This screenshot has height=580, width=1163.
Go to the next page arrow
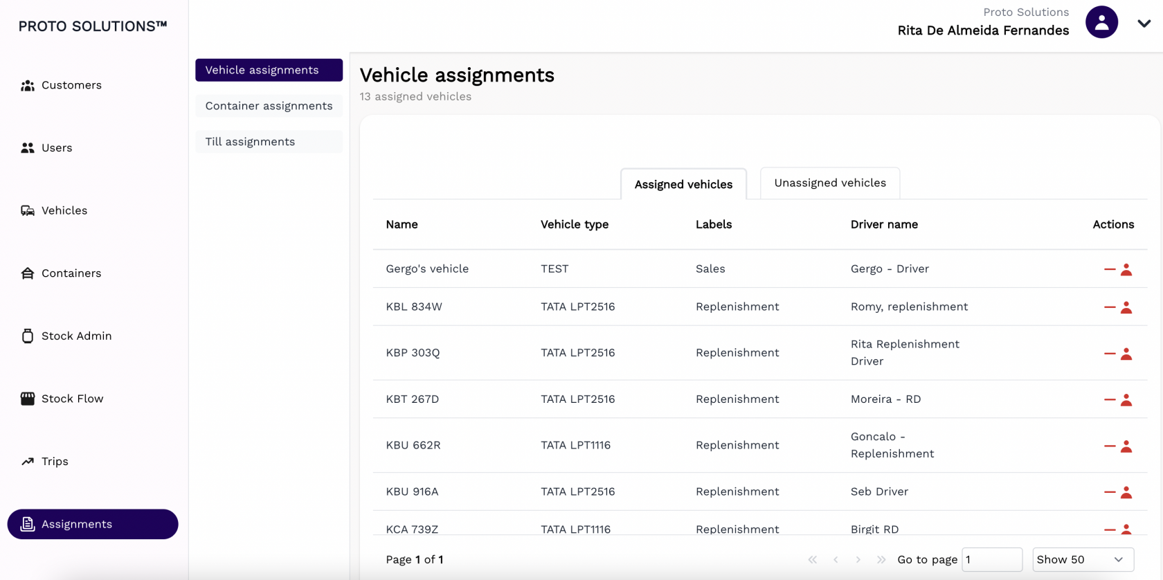[x=858, y=559]
